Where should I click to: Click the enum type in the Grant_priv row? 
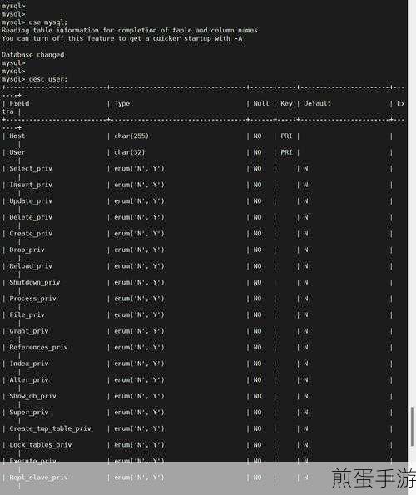pos(139,331)
